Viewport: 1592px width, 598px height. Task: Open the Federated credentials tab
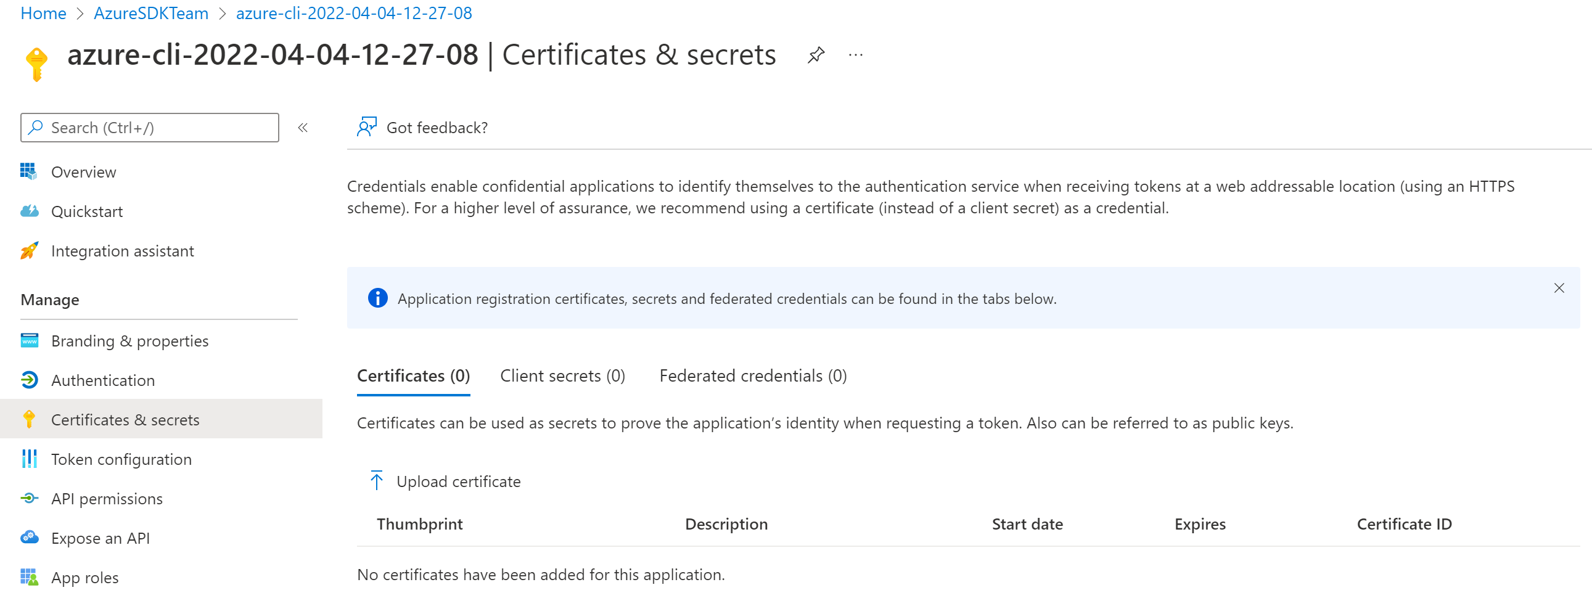click(753, 375)
